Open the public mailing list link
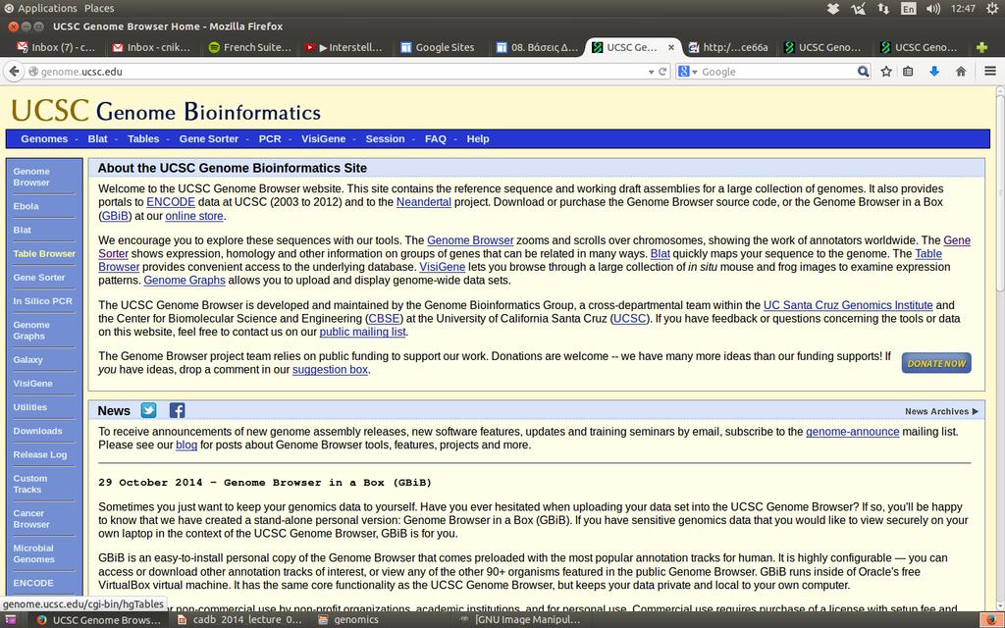1005x628 pixels. (x=363, y=332)
